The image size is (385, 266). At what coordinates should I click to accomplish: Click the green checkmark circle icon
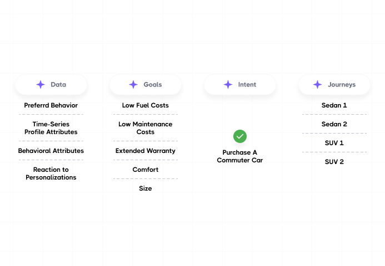pyautogui.click(x=240, y=136)
